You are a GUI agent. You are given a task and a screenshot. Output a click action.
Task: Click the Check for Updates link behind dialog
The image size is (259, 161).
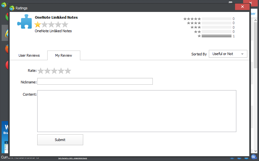[73, 158]
